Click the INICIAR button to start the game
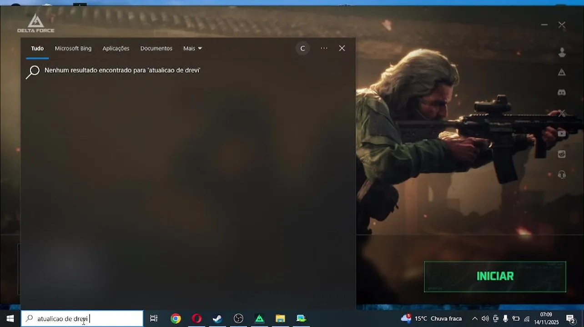The width and height of the screenshot is (584, 327). (495, 276)
